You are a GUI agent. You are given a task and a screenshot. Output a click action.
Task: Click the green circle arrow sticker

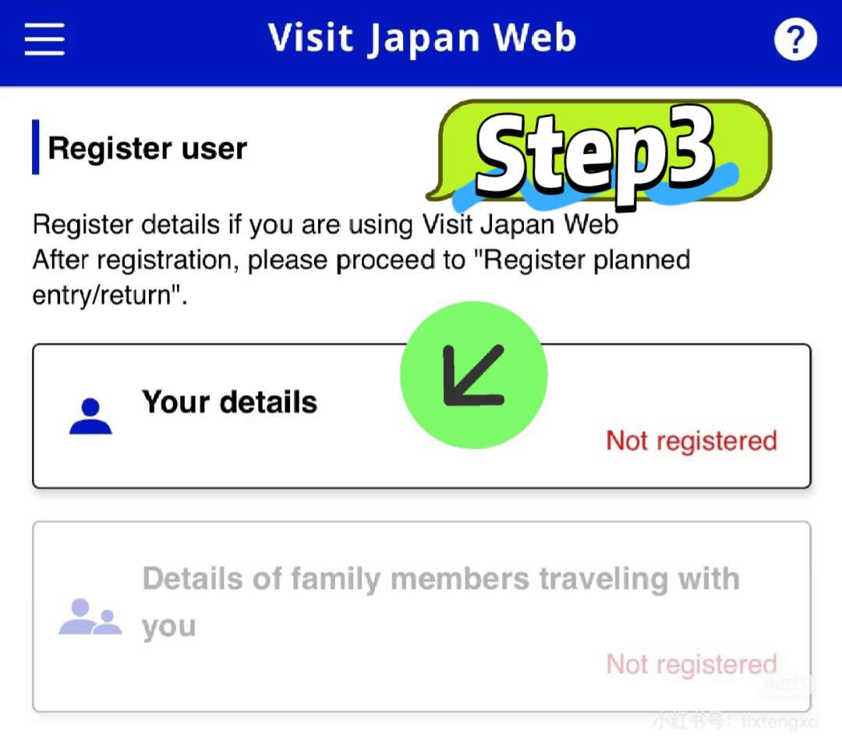[x=474, y=375]
